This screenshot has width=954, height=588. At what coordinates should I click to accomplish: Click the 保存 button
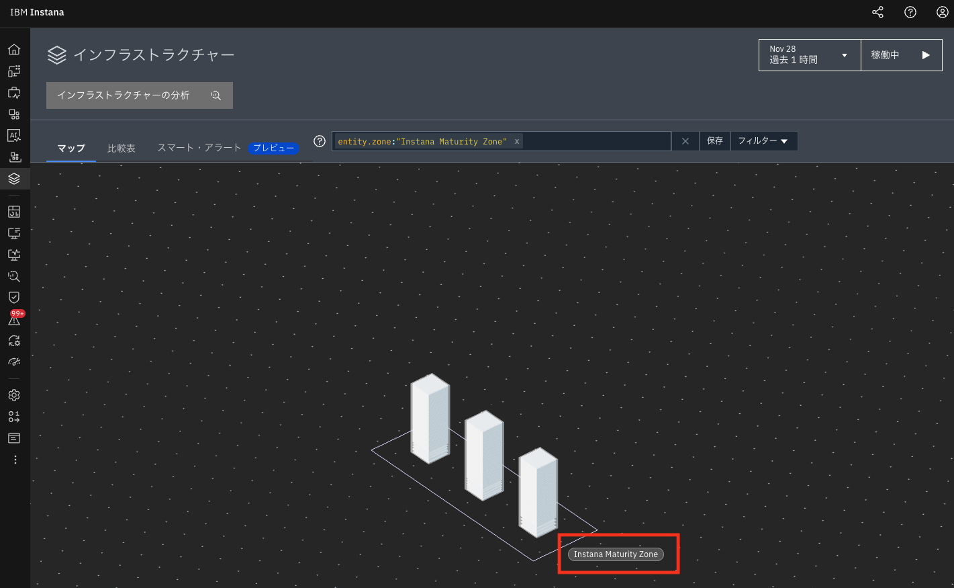point(715,141)
